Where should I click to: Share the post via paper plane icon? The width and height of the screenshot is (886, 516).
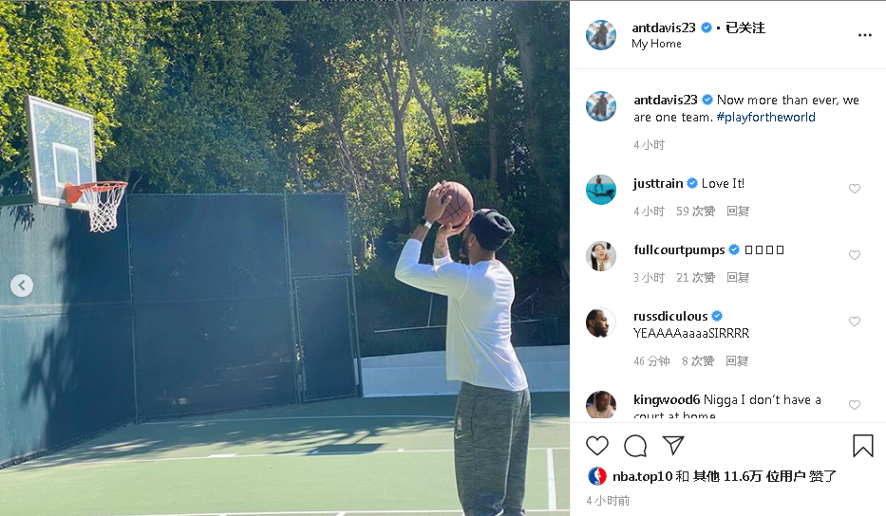pos(673,446)
